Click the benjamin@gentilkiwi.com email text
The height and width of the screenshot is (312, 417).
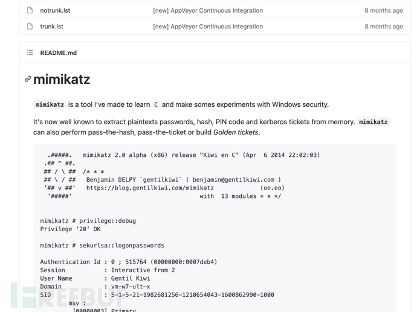(x=233, y=180)
